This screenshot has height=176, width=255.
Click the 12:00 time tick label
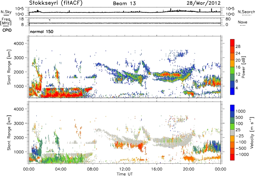[x=125, y=169]
